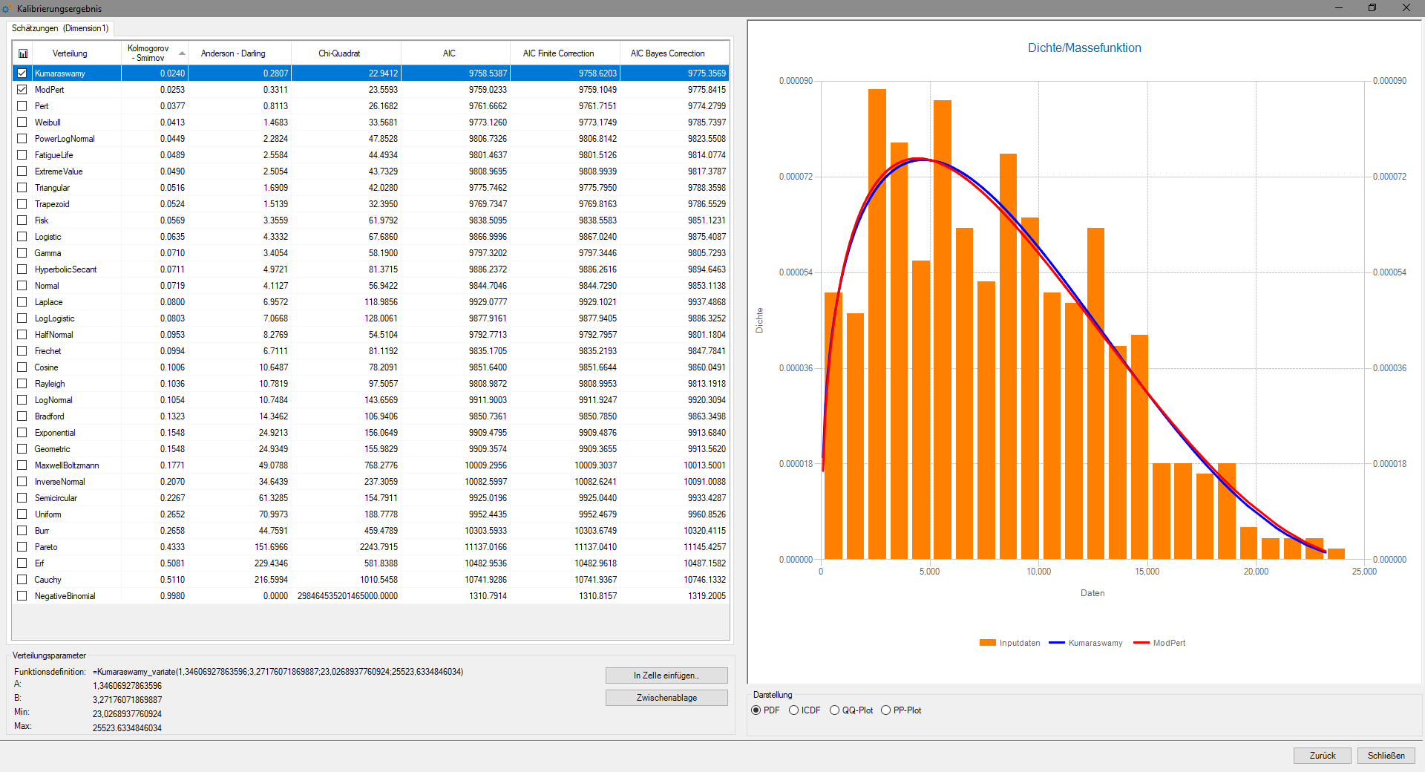Viewport: 1425px width, 772px height.
Task: Uncheck the ModPert distribution checkbox
Action: pos(22,90)
